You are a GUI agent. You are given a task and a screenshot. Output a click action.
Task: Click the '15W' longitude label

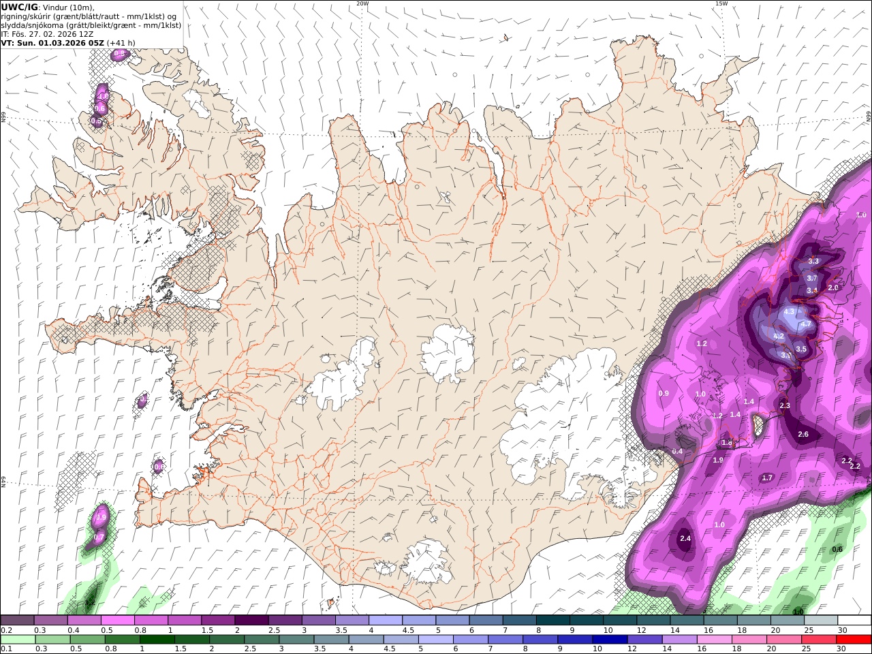coord(721,3)
